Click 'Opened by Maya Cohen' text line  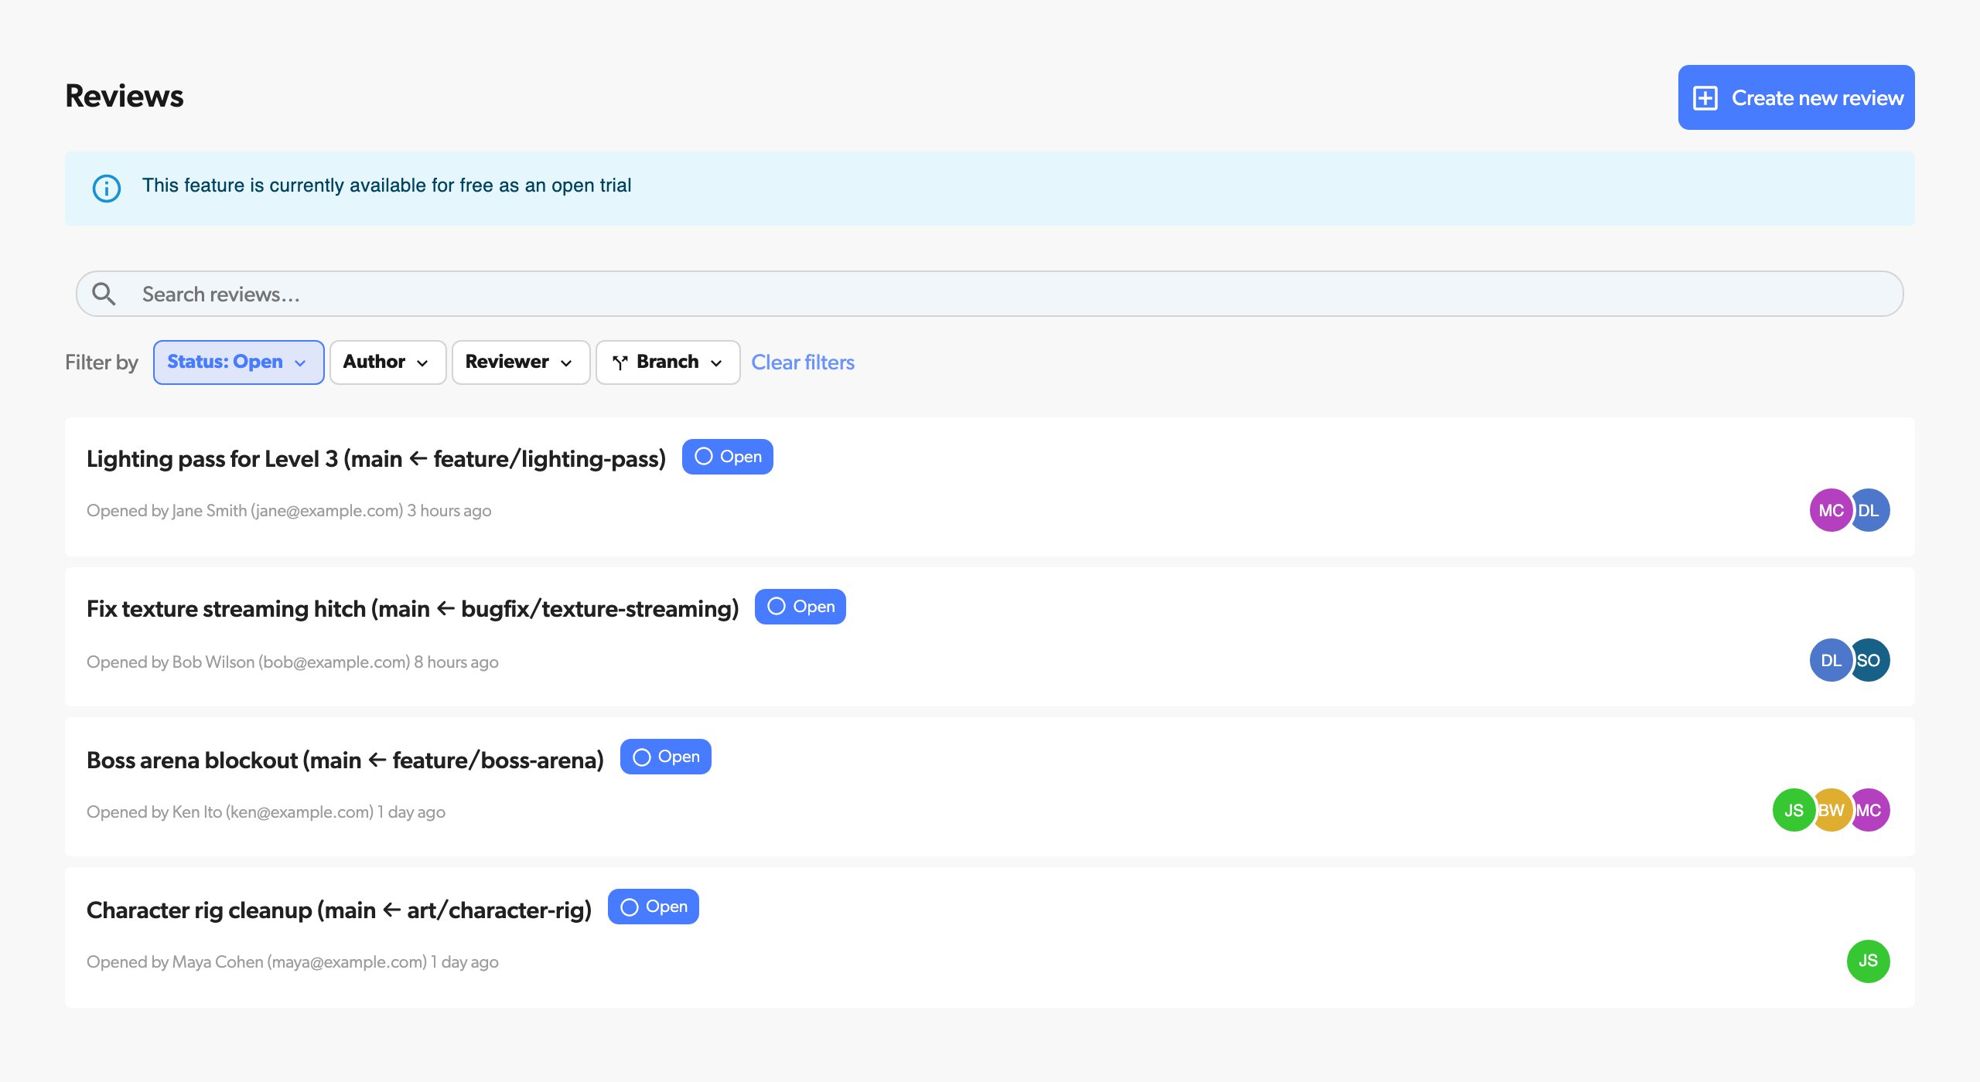pos(292,962)
